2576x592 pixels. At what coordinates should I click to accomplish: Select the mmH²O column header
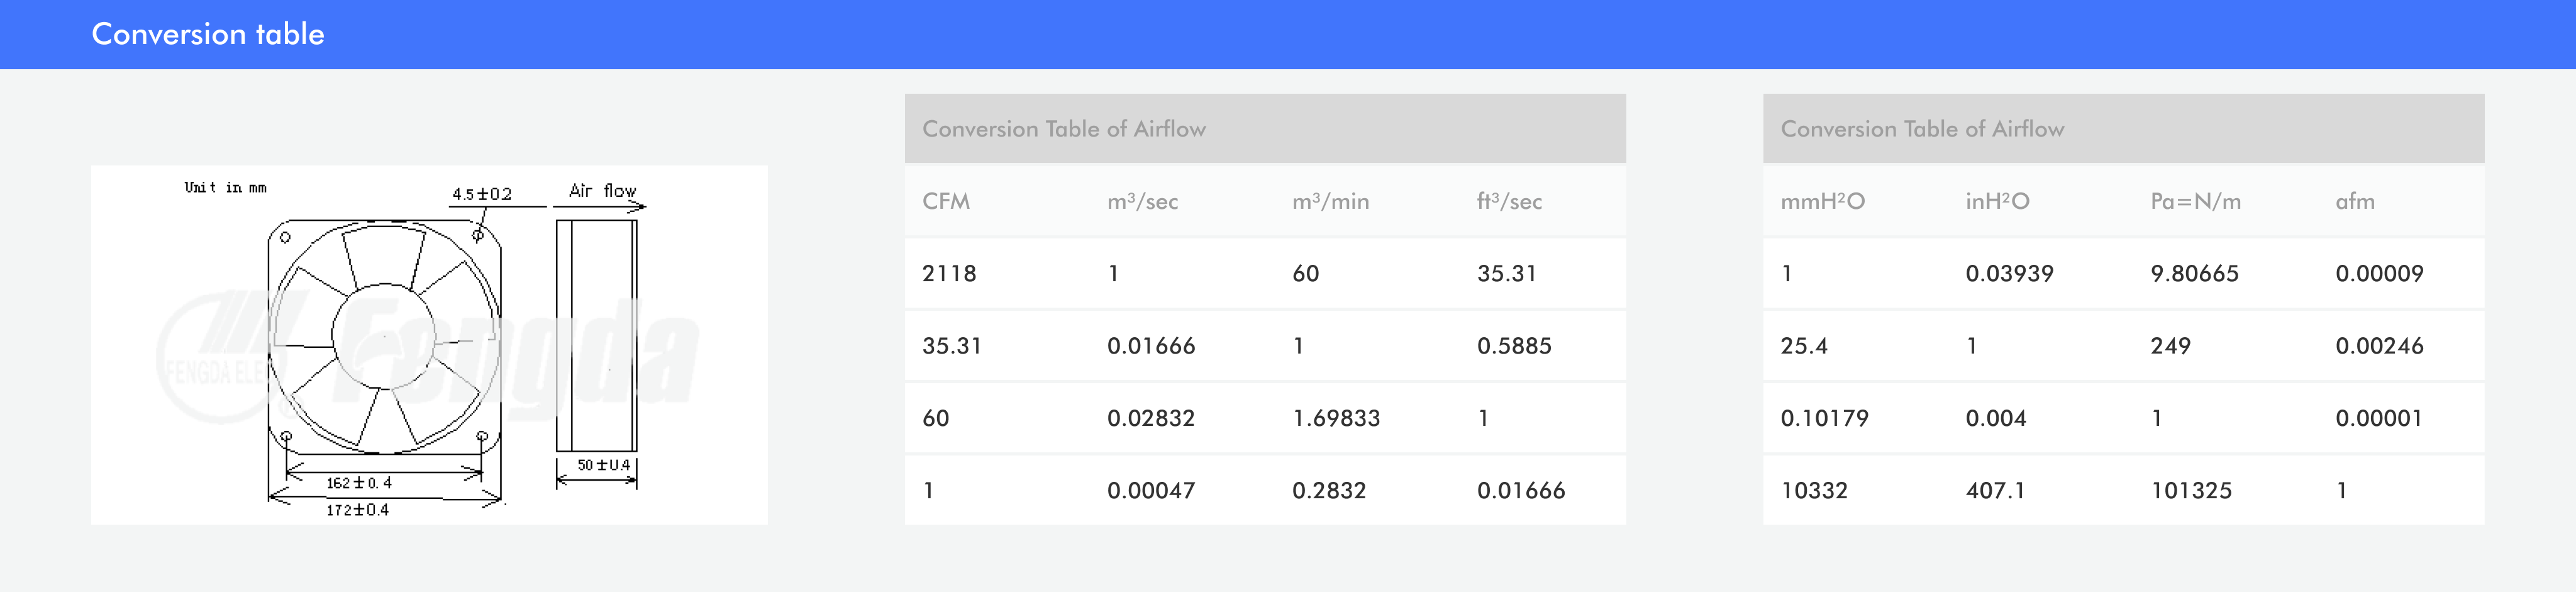point(1822,201)
